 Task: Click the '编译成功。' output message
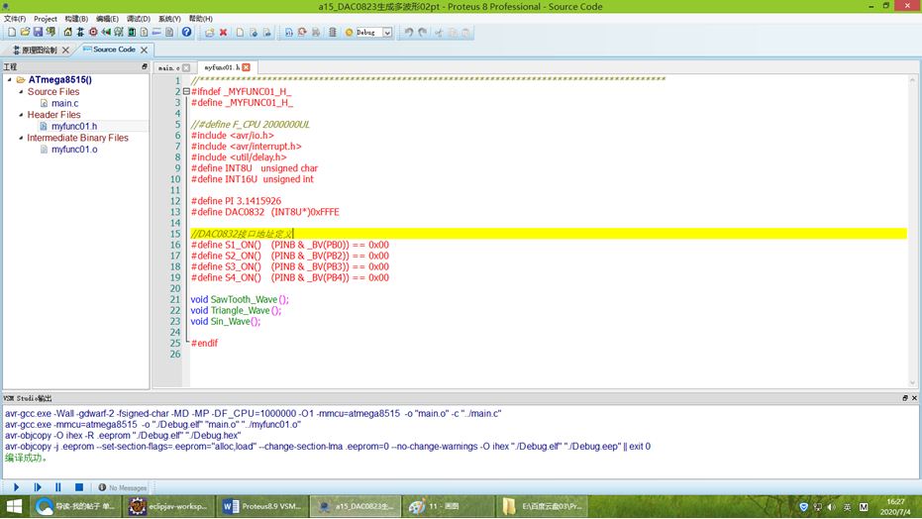(26, 458)
